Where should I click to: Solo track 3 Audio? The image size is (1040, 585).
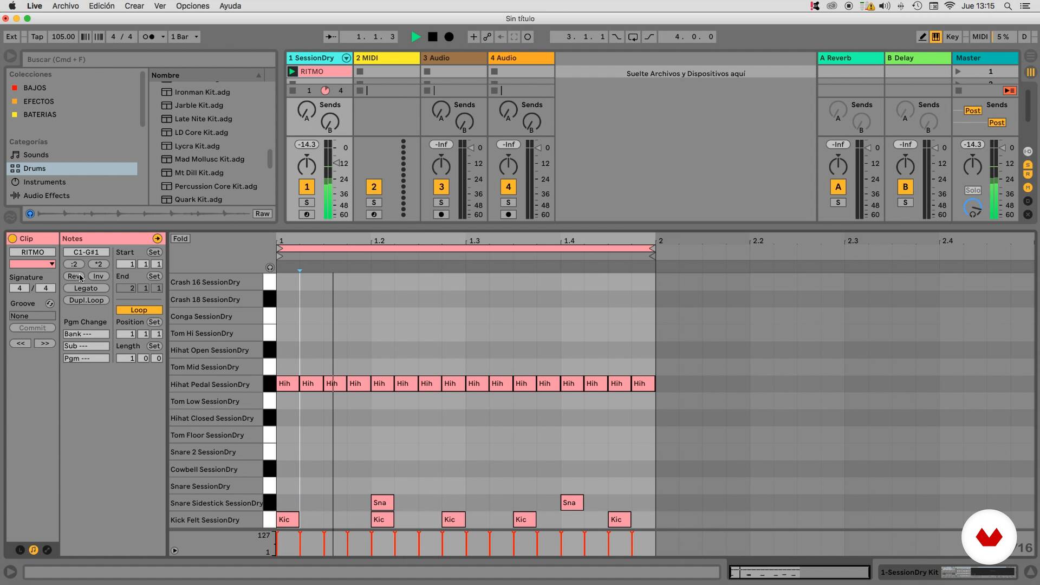(441, 203)
